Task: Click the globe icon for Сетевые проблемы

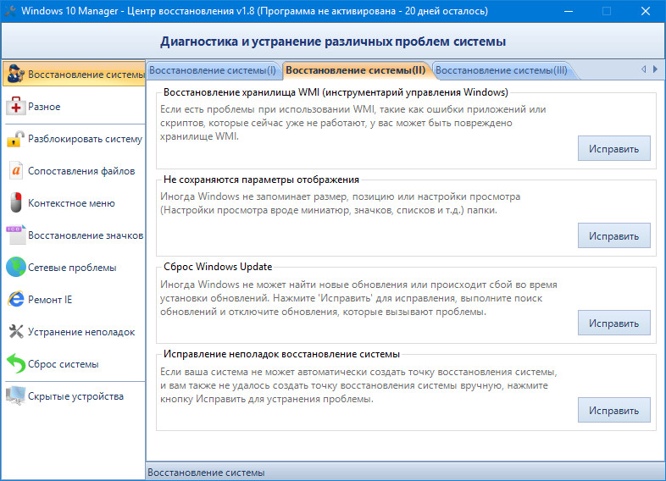Action: point(16,268)
